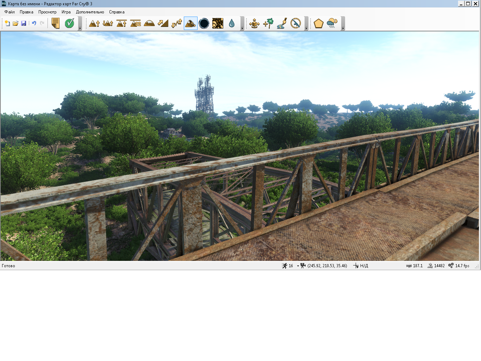Undo the last action
The image size is (481, 361).
(34, 23)
